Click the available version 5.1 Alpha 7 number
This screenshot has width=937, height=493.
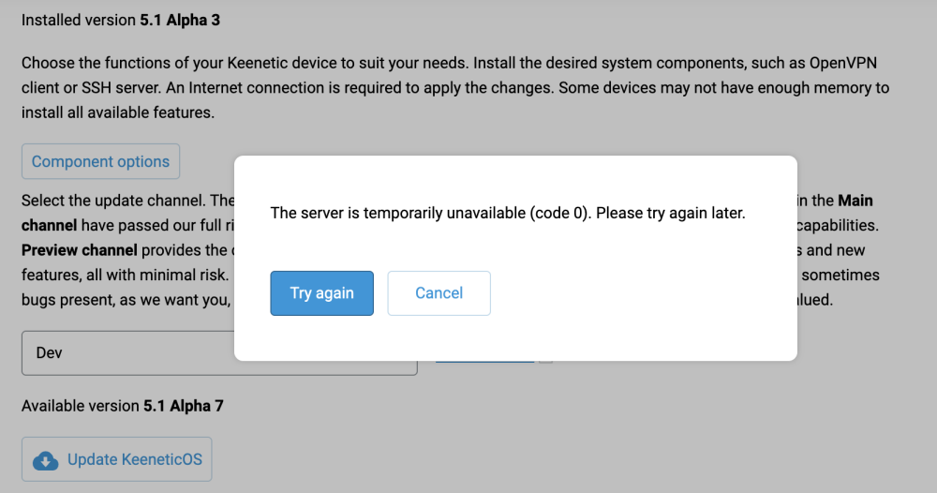pyautogui.click(x=183, y=406)
